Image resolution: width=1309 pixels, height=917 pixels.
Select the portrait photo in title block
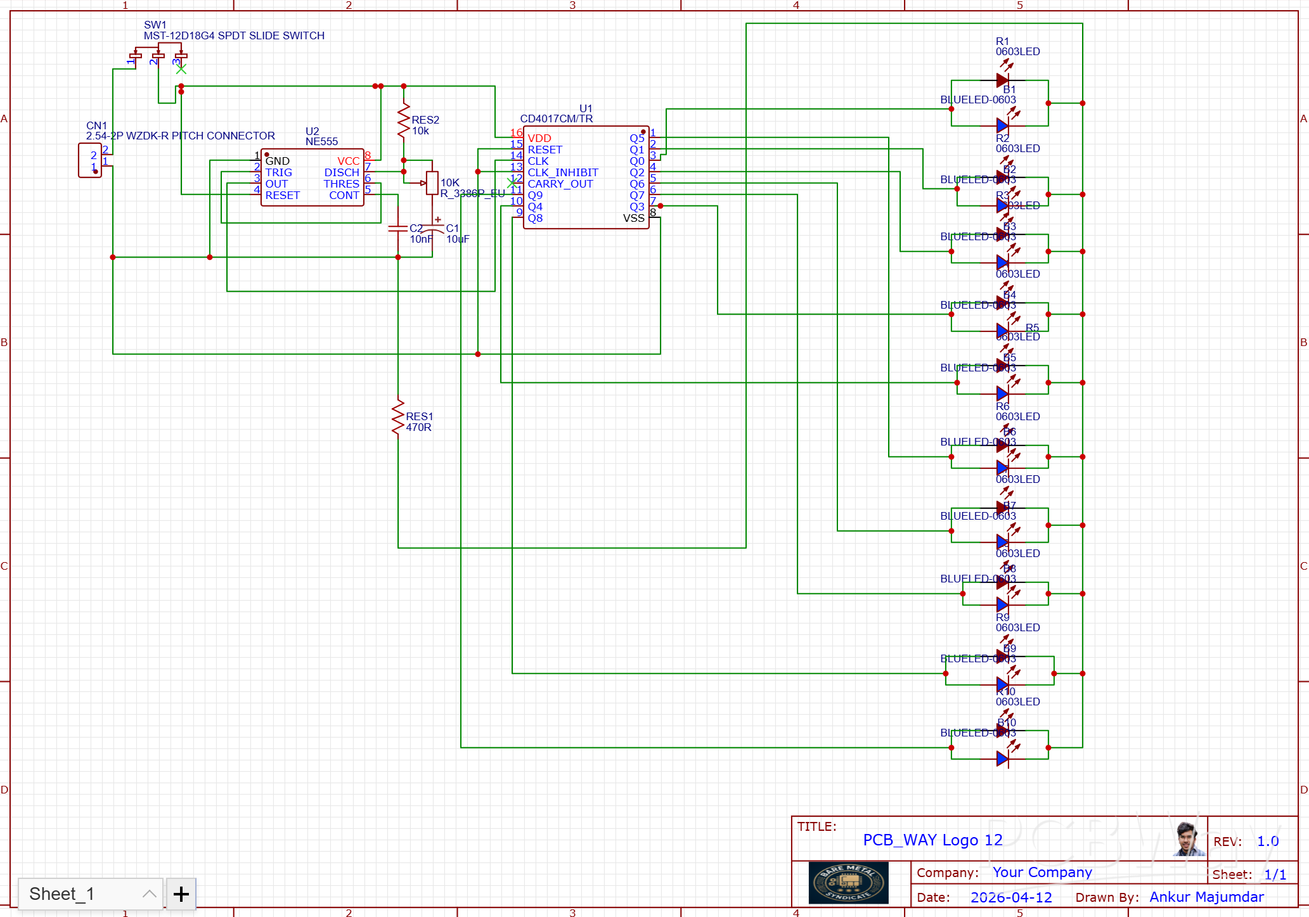tap(1188, 838)
